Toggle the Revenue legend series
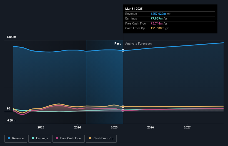Image resolution: width=228 pixels, height=146 pixels. point(16,138)
